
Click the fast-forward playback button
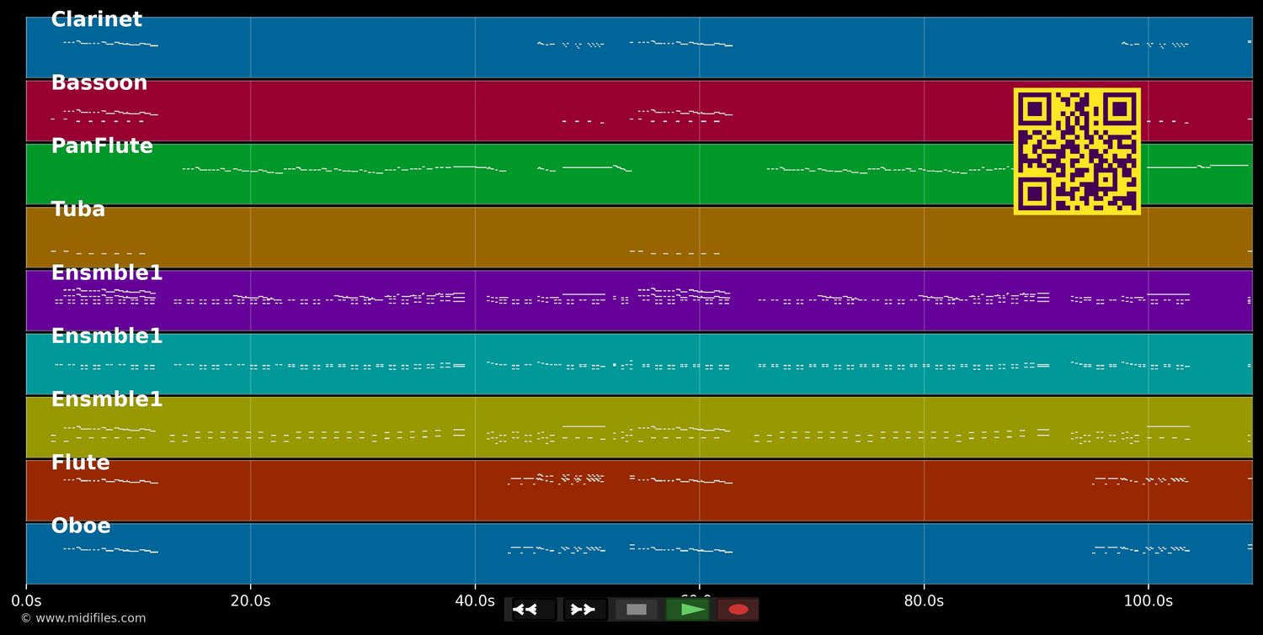click(585, 610)
